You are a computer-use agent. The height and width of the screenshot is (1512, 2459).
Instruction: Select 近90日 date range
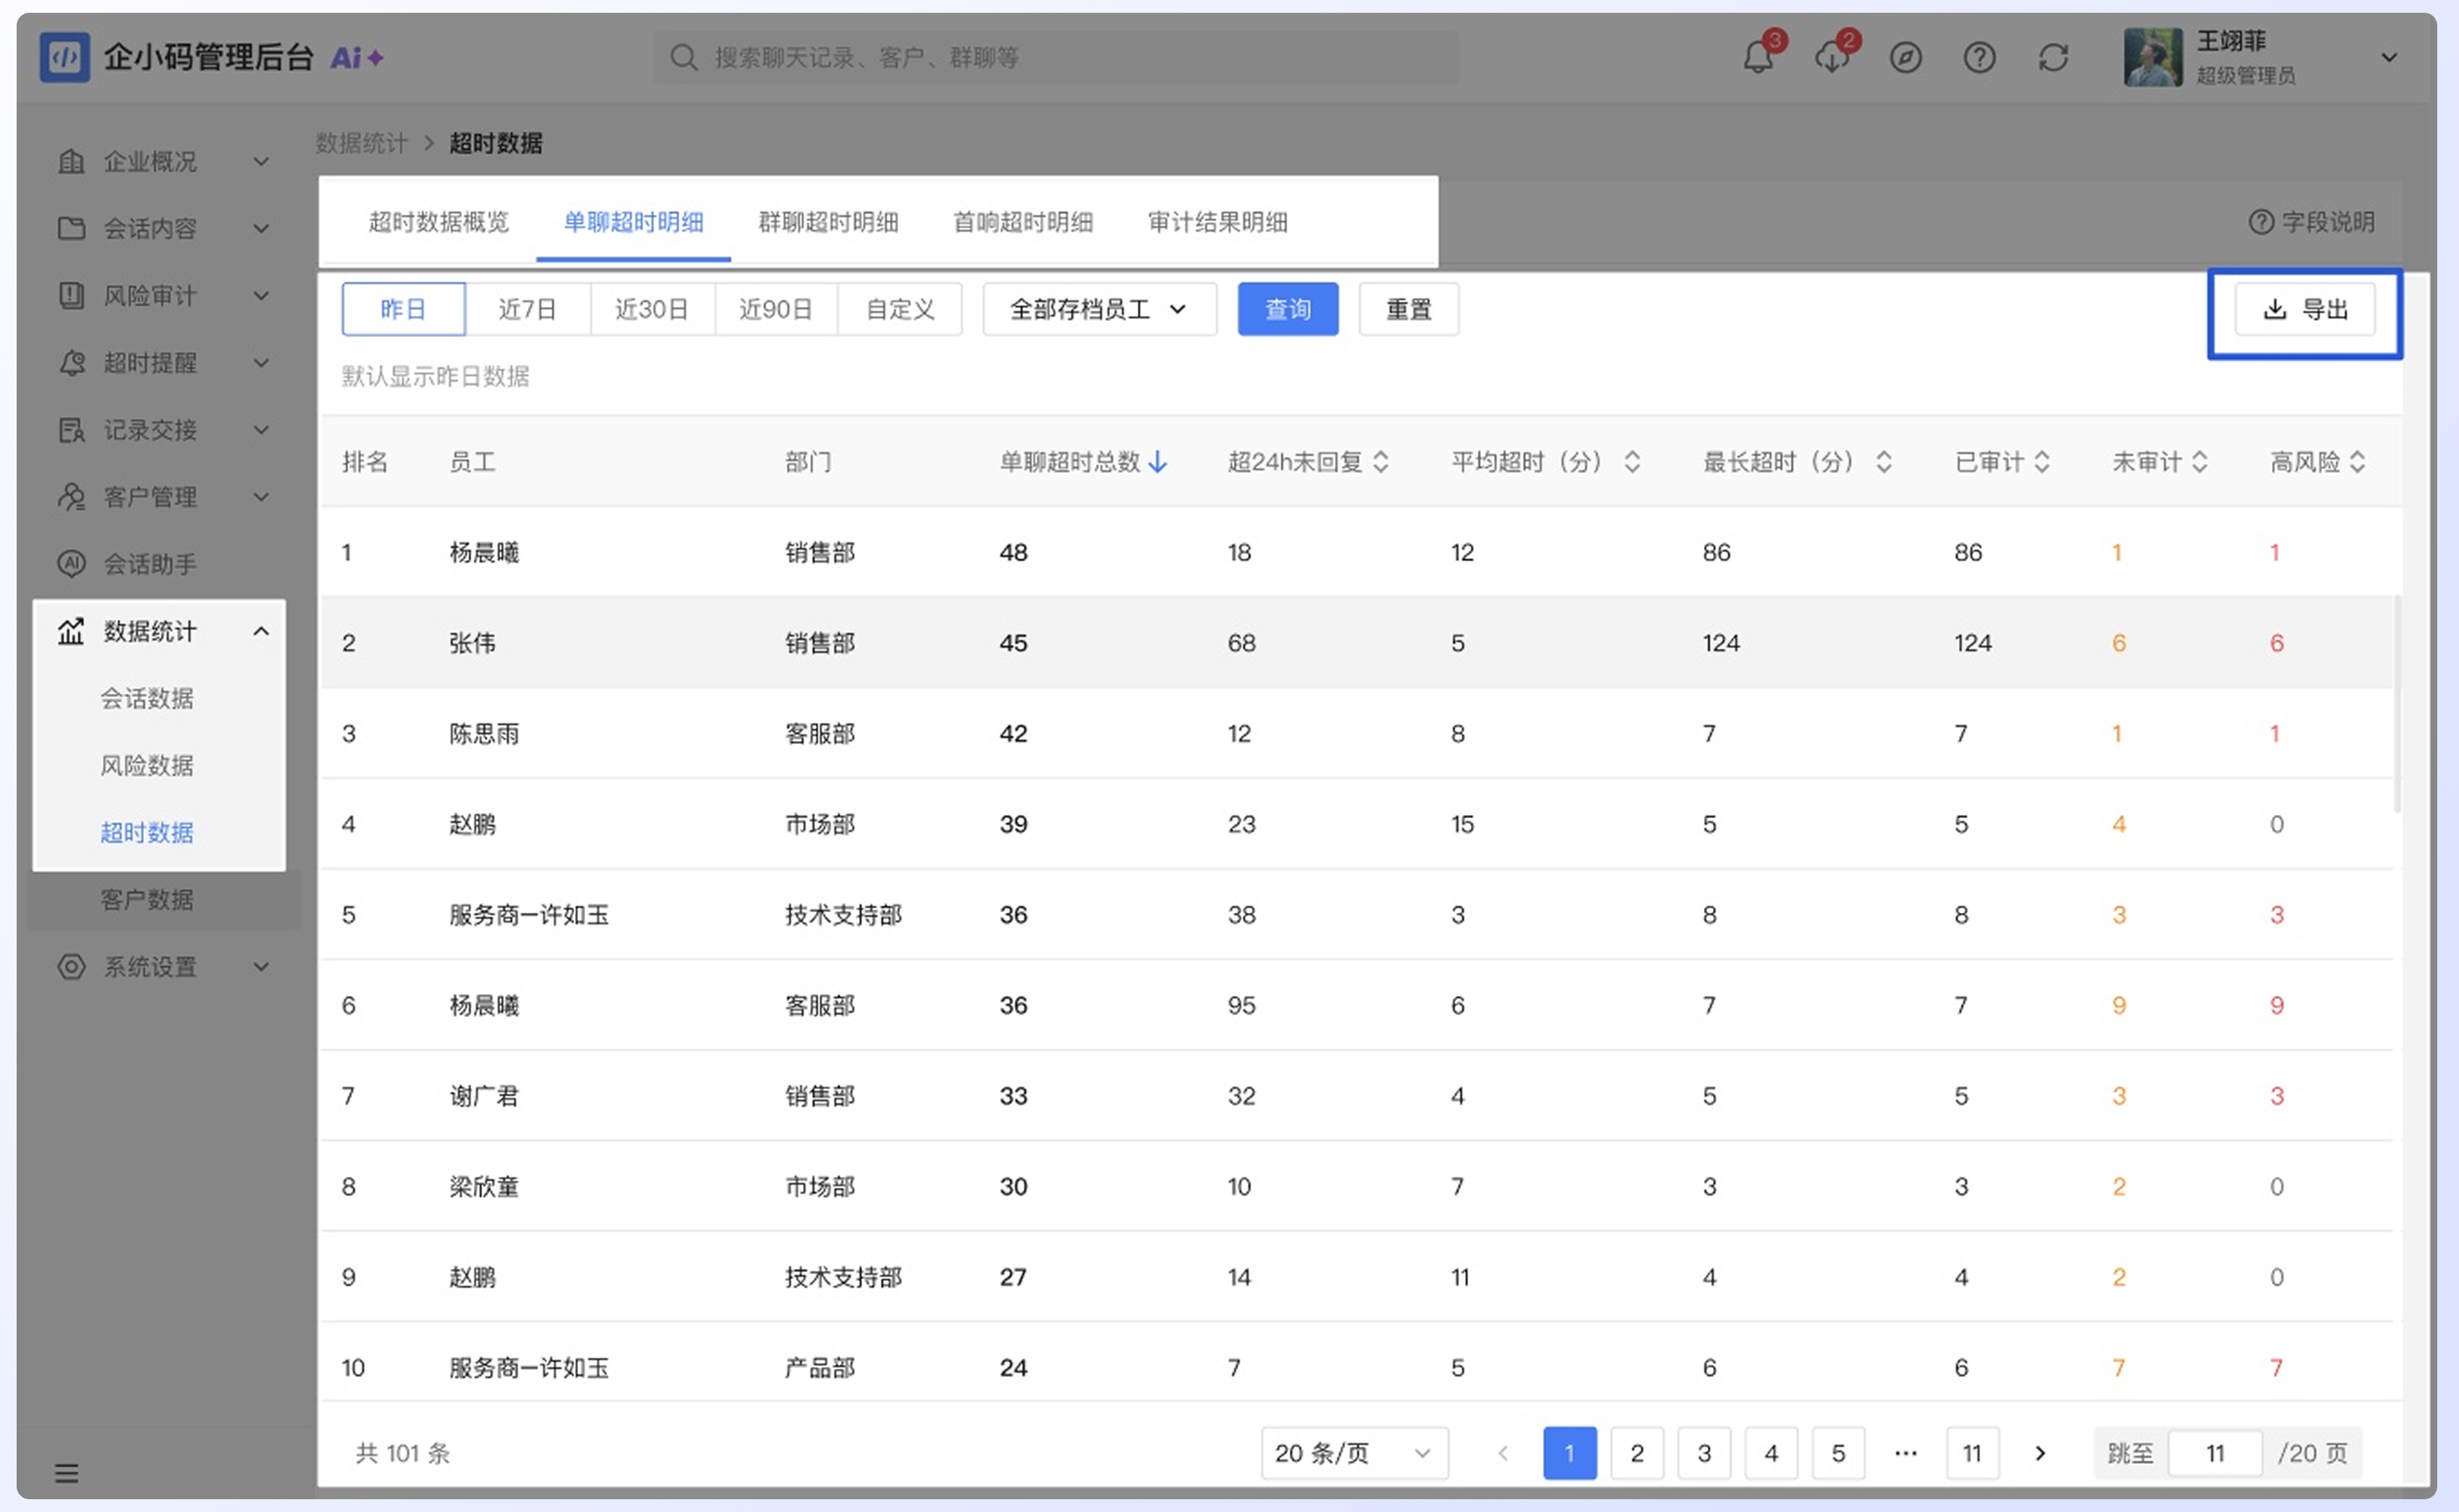tap(775, 309)
